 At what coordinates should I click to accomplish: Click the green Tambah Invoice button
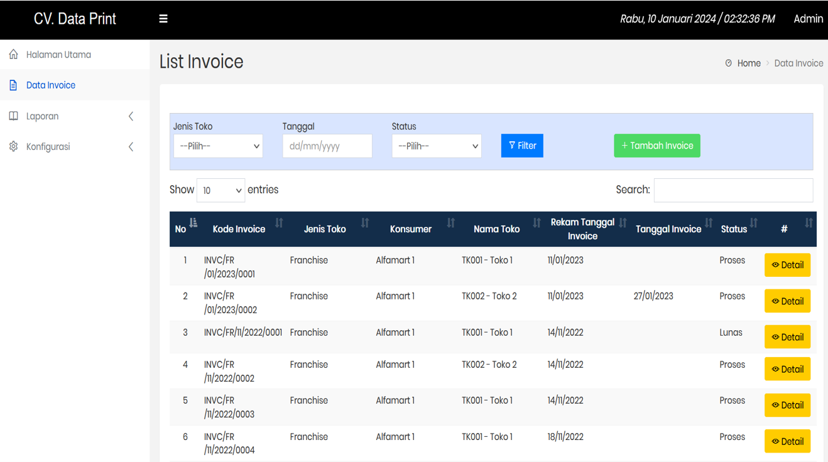(656, 146)
